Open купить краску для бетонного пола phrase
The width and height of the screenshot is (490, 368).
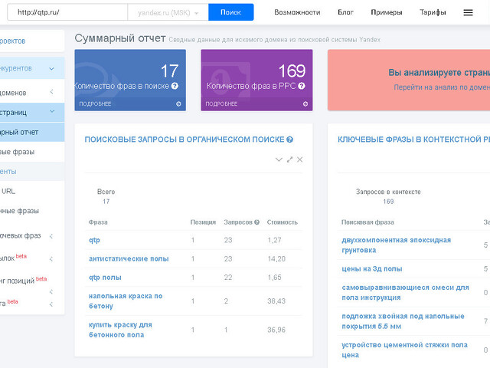[120, 330]
